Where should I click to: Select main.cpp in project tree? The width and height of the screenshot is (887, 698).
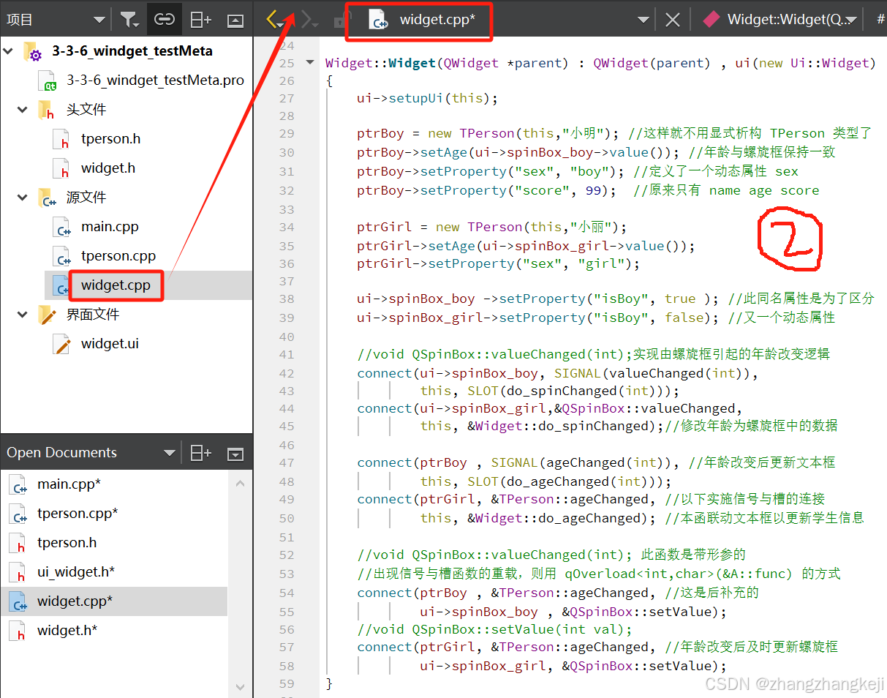pos(110,227)
